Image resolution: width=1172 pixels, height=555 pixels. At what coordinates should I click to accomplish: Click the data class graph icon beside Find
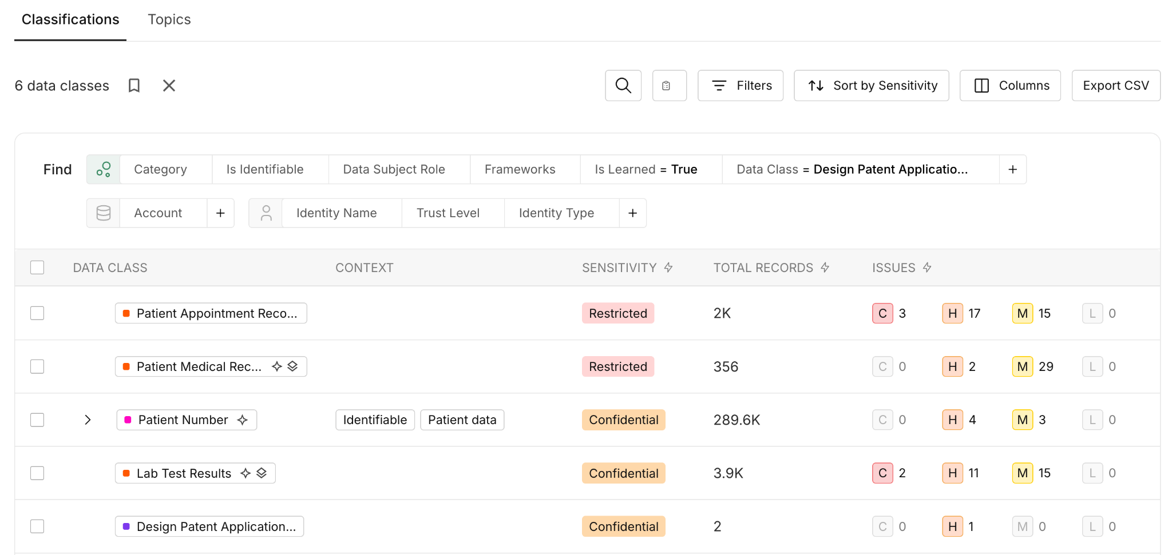pos(104,169)
